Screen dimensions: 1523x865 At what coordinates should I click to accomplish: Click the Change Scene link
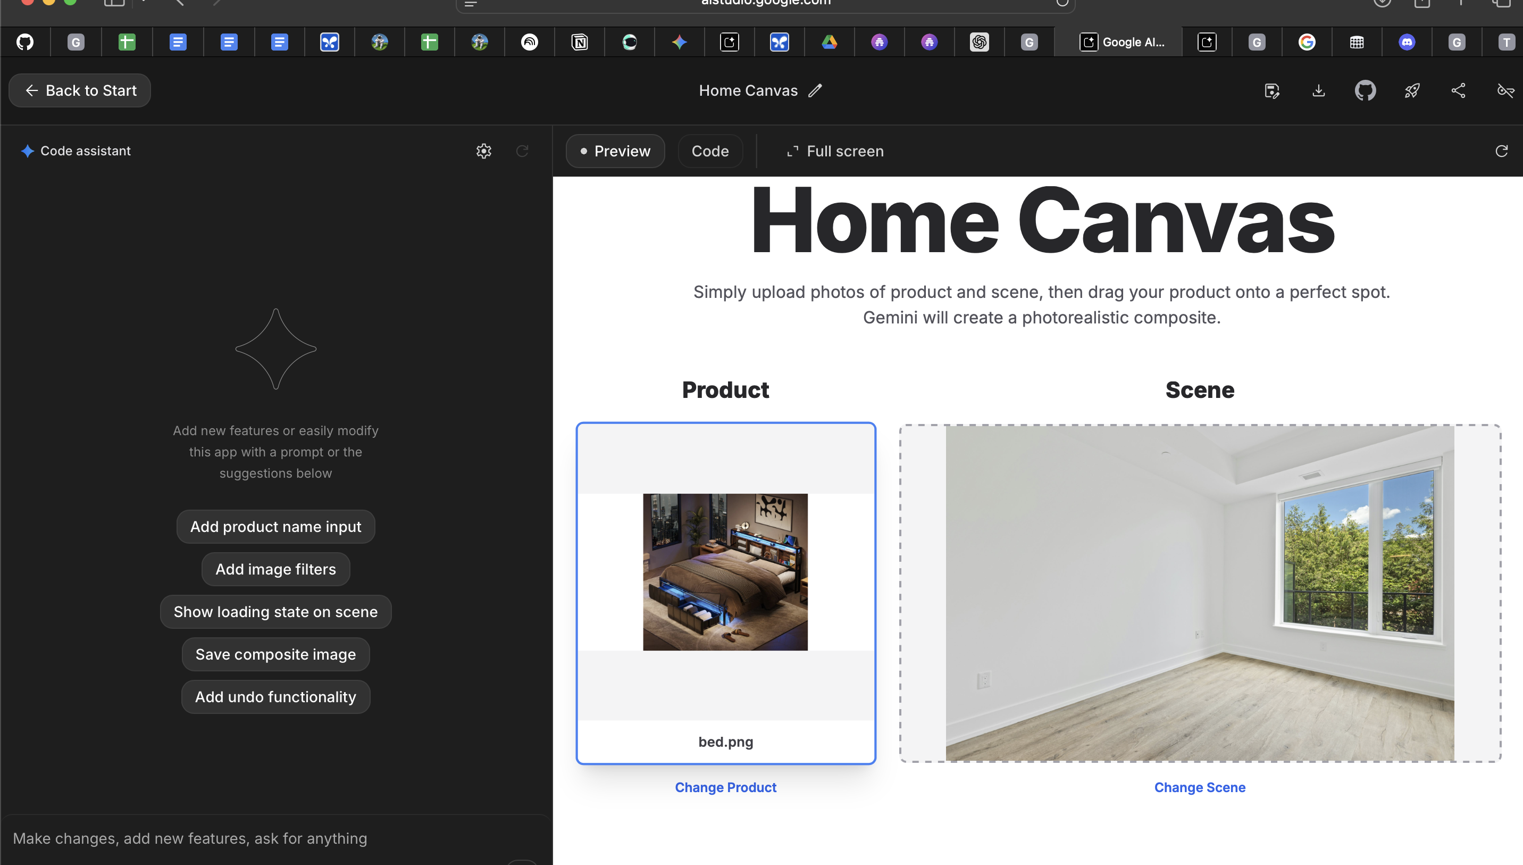[1199, 787]
